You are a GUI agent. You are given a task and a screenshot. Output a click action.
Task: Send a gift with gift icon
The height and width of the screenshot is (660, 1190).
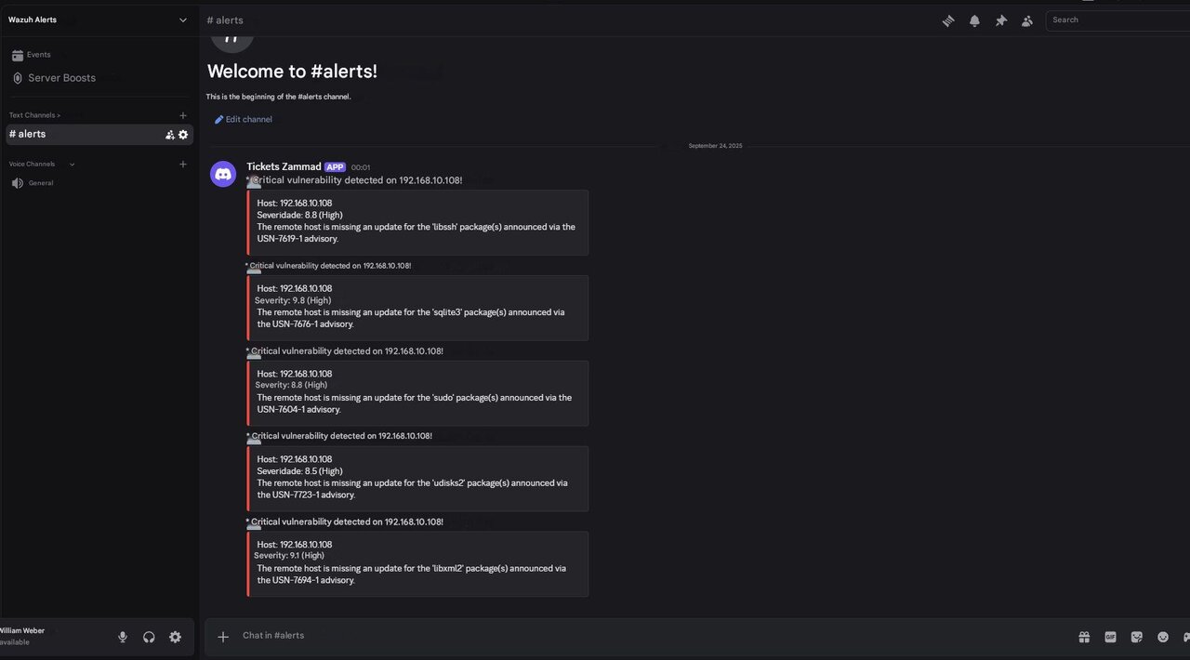tap(1084, 637)
